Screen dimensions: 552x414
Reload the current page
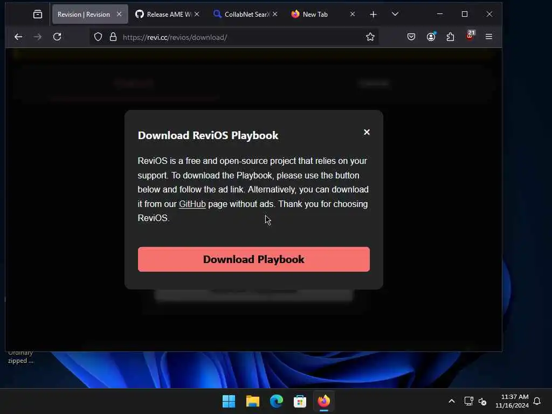pos(57,37)
